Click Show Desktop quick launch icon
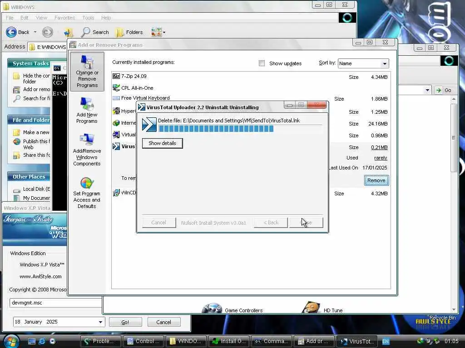 (x=32, y=341)
